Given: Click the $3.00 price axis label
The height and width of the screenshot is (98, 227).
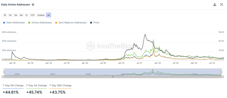Looking at the screenshot, I should [221, 32].
